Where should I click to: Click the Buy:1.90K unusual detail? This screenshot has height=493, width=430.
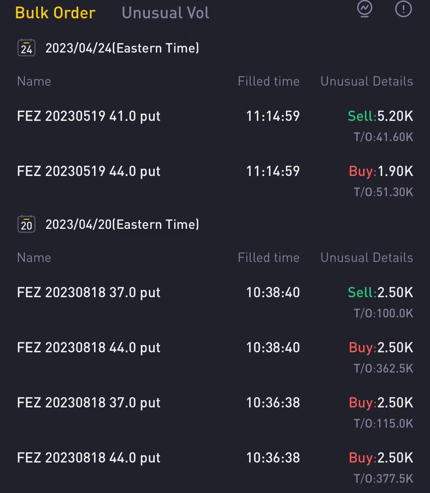(x=381, y=171)
